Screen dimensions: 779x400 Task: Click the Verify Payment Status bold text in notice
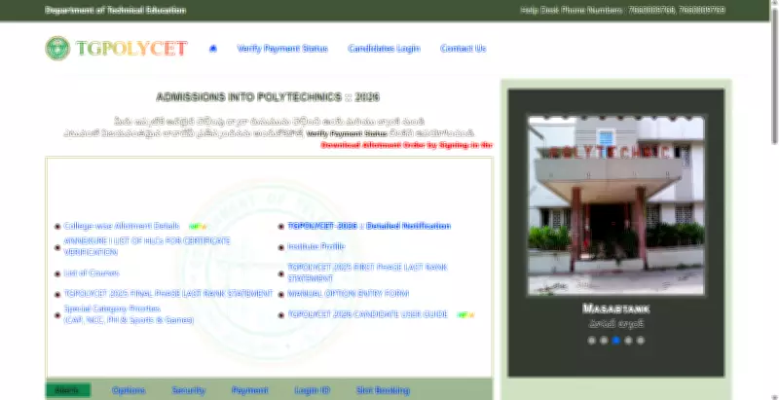(347, 133)
